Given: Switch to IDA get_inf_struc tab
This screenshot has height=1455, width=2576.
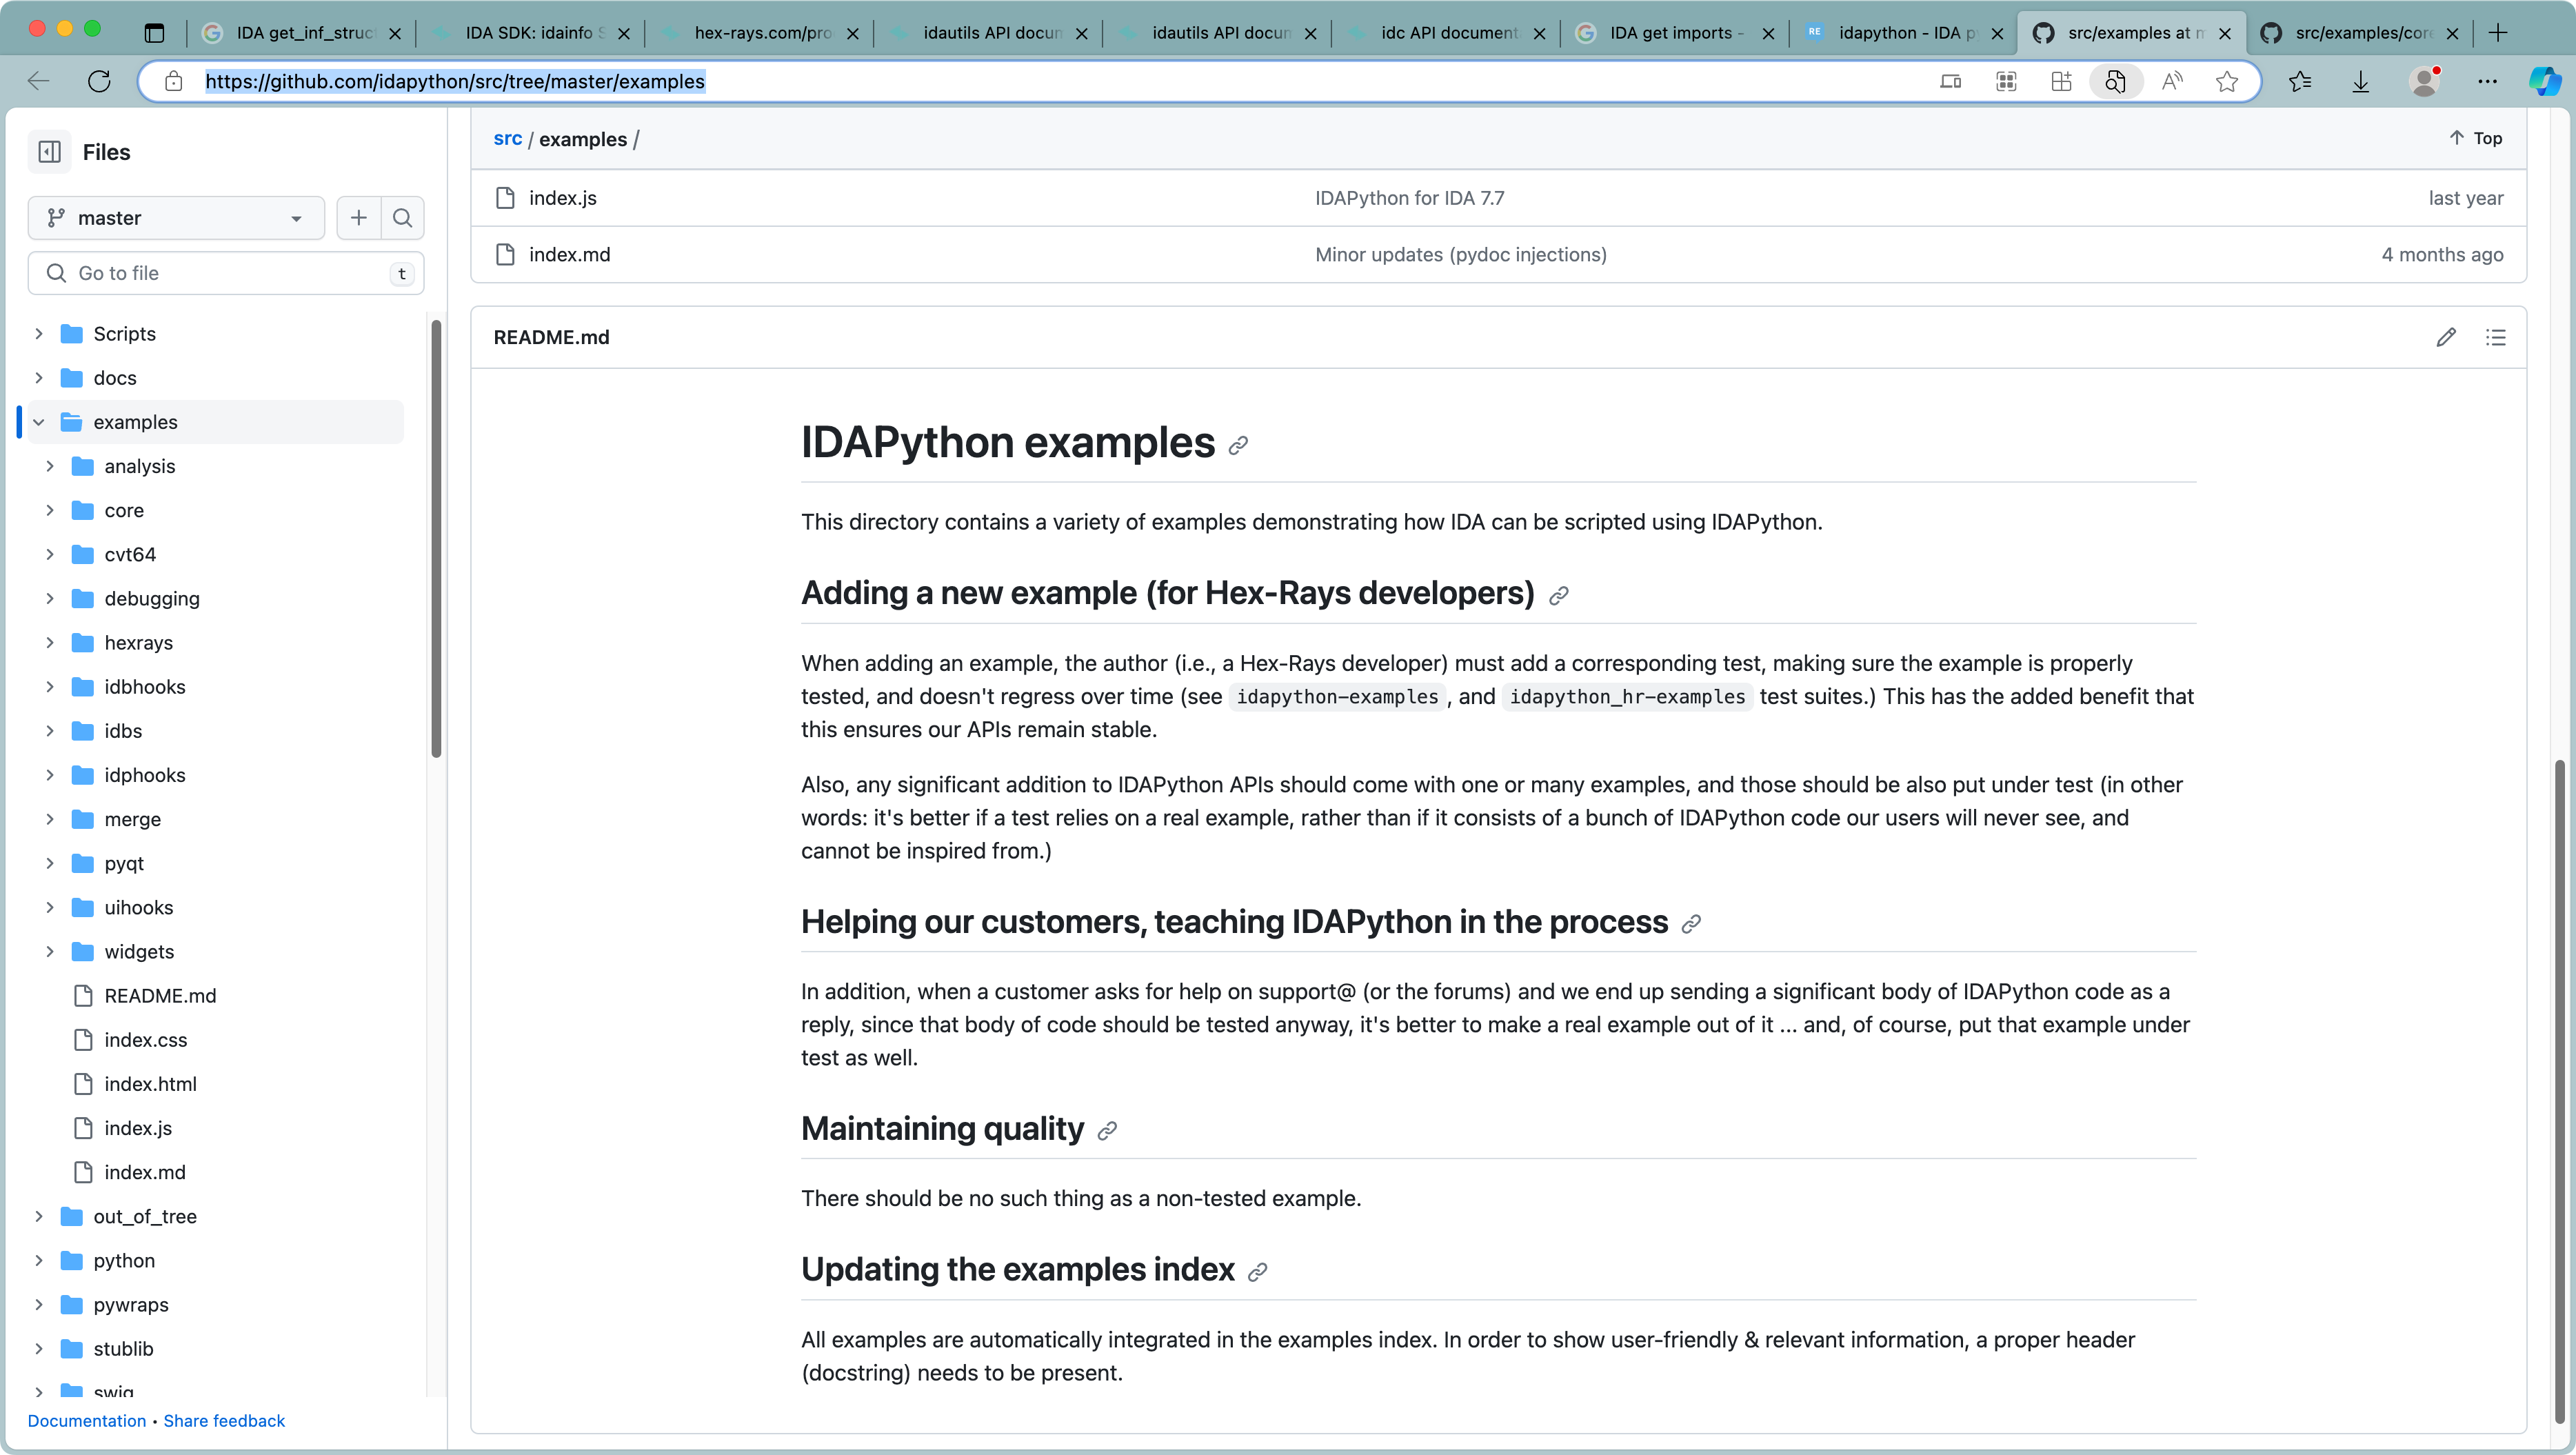Looking at the screenshot, I should pyautogui.click(x=302, y=33).
